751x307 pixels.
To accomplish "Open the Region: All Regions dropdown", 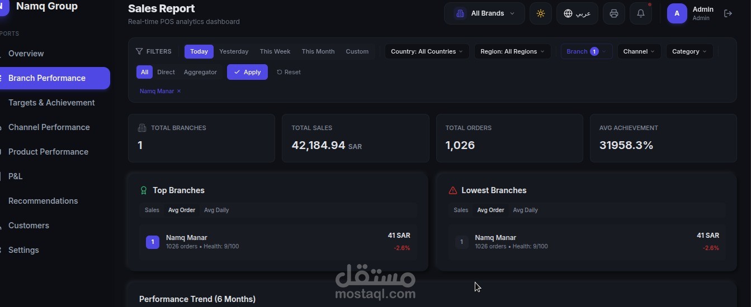I will click(x=512, y=51).
